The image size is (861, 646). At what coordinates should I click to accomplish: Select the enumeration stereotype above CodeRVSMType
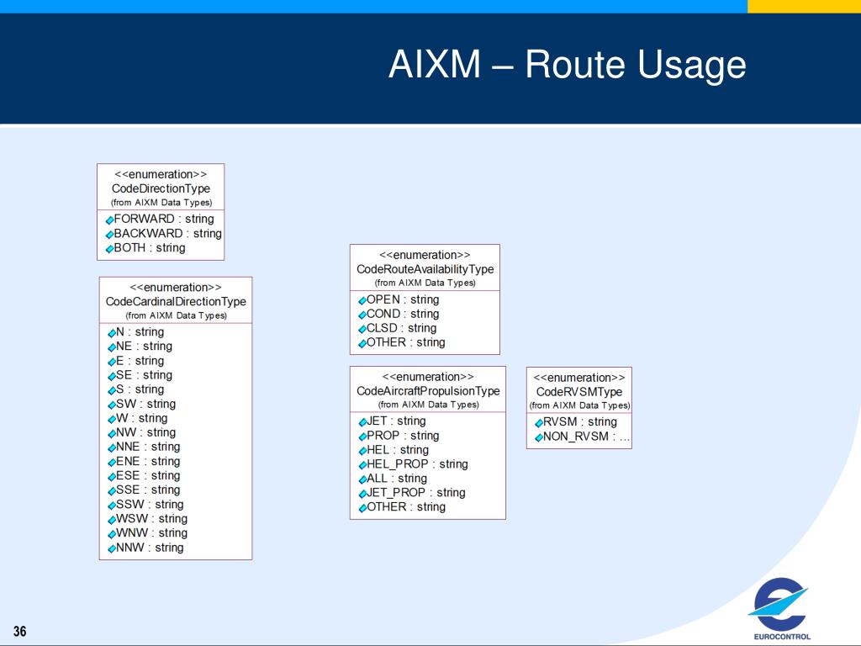pos(579,378)
